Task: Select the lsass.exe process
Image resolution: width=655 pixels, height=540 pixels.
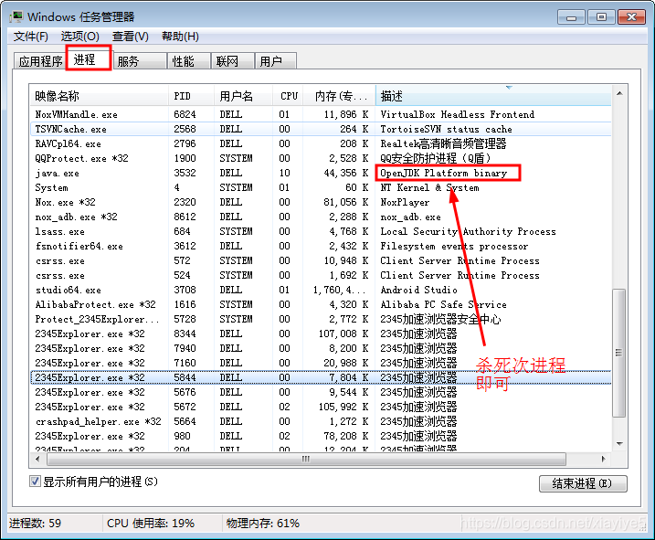Action: [x=321, y=231]
